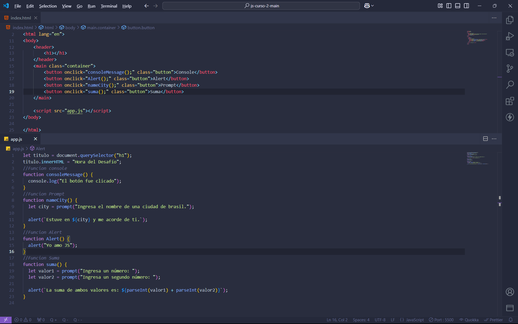Image resolution: width=518 pixels, height=324 pixels.
Task: Open the Terminal menu
Action: pos(109,6)
